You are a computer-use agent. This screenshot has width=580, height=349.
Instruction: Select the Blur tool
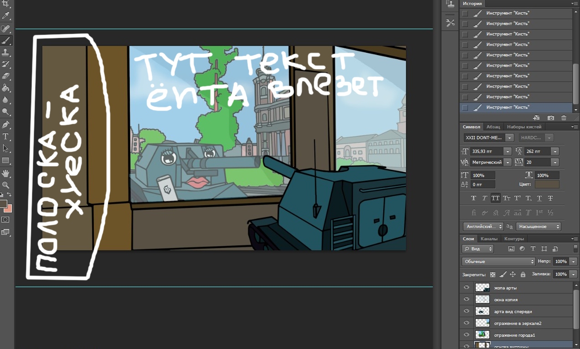pyautogui.click(x=6, y=99)
